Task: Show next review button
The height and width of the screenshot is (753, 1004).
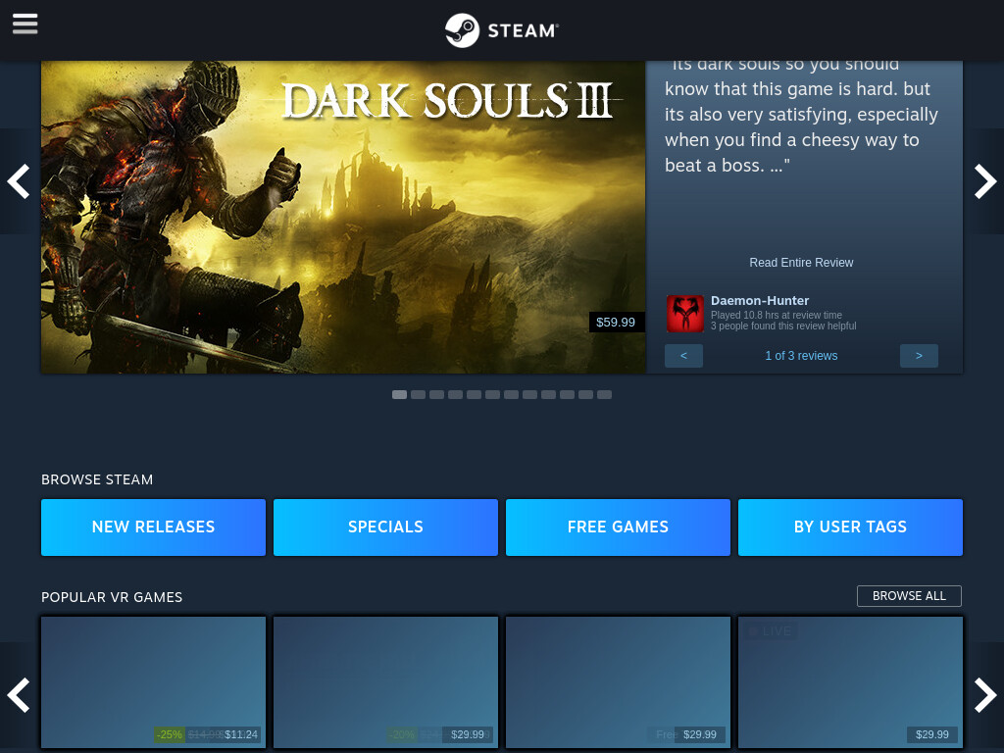Action: (919, 355)
